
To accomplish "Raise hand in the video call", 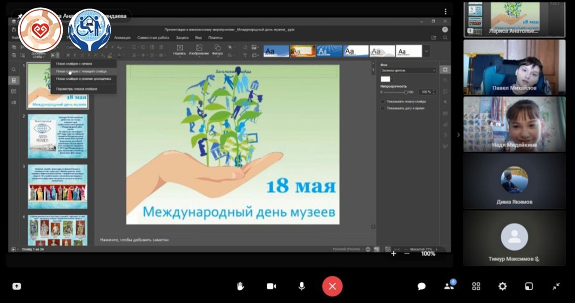I will pyautogui.click(x=241, y=286).
